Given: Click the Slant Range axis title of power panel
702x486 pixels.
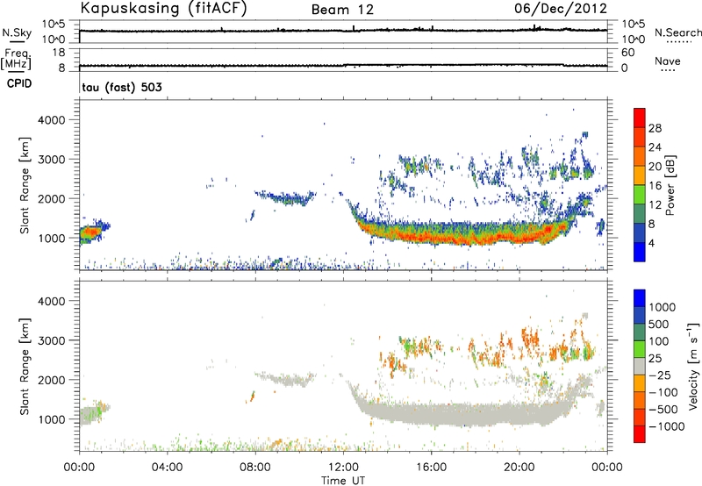Looking at the screenshot, I should tap(25, 185).
